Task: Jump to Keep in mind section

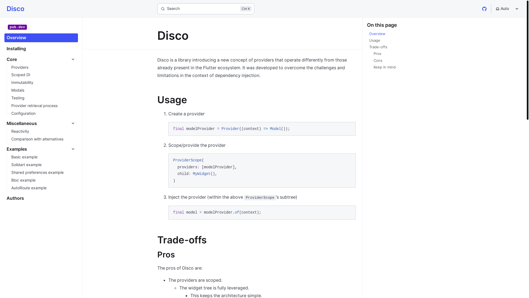Action: tap(384, 67)
